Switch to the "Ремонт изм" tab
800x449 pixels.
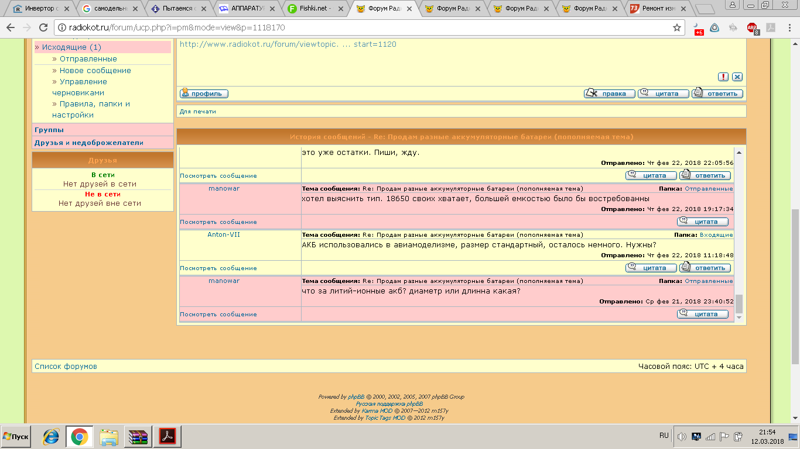[658, 9]
